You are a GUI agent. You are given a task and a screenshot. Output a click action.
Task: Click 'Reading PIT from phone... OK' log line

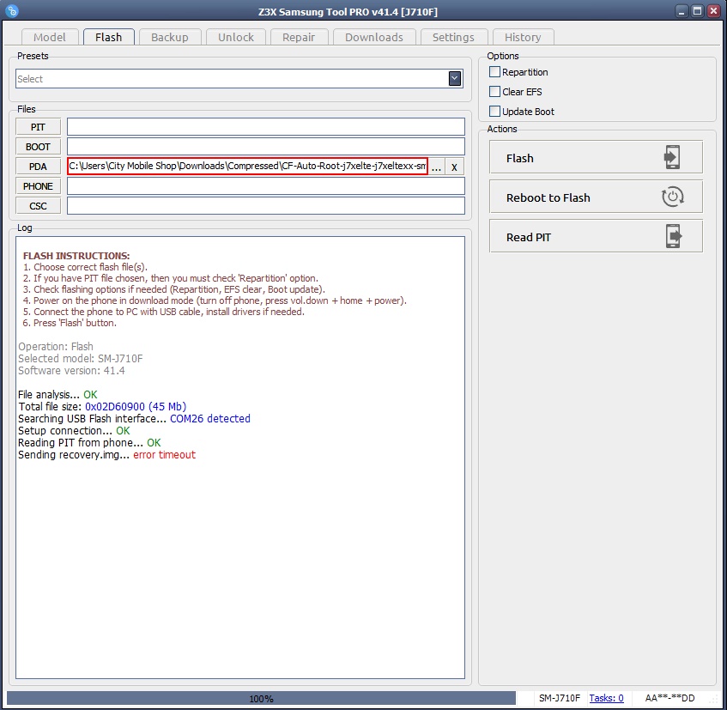[89, 443]
